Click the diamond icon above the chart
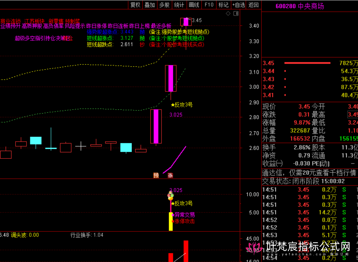 pyautogui.click(x=228, y=13)
